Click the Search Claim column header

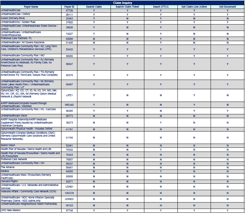pyautogui.click(x=94, y=7)
